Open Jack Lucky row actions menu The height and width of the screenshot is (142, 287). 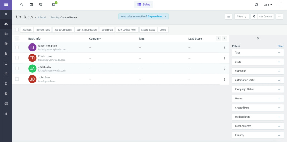pos(225,69)
